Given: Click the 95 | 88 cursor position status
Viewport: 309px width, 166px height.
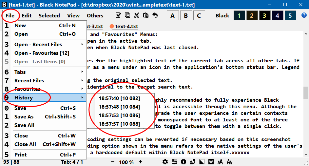Looking at the screenshot, I should (11, 162).
